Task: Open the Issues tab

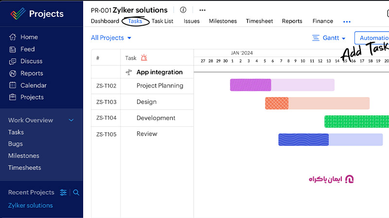Action: click(x=192, y=21)
